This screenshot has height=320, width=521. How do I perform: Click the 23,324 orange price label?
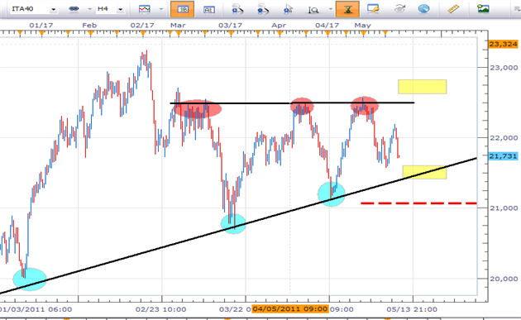pyautogui.click(x=503, y=44)
